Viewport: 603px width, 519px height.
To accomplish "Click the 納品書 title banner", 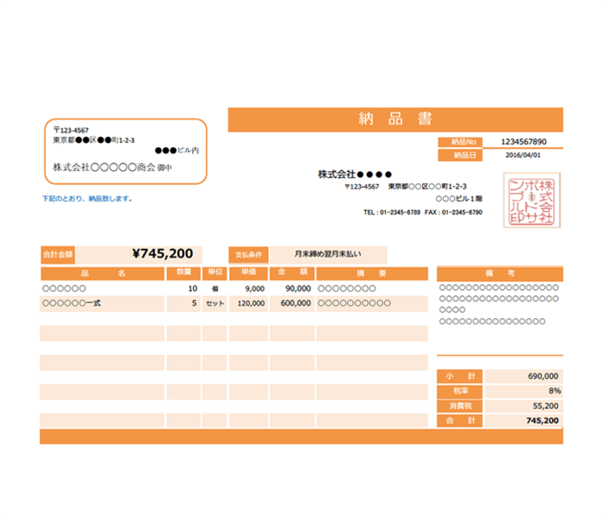I will [x=395, y=119].
